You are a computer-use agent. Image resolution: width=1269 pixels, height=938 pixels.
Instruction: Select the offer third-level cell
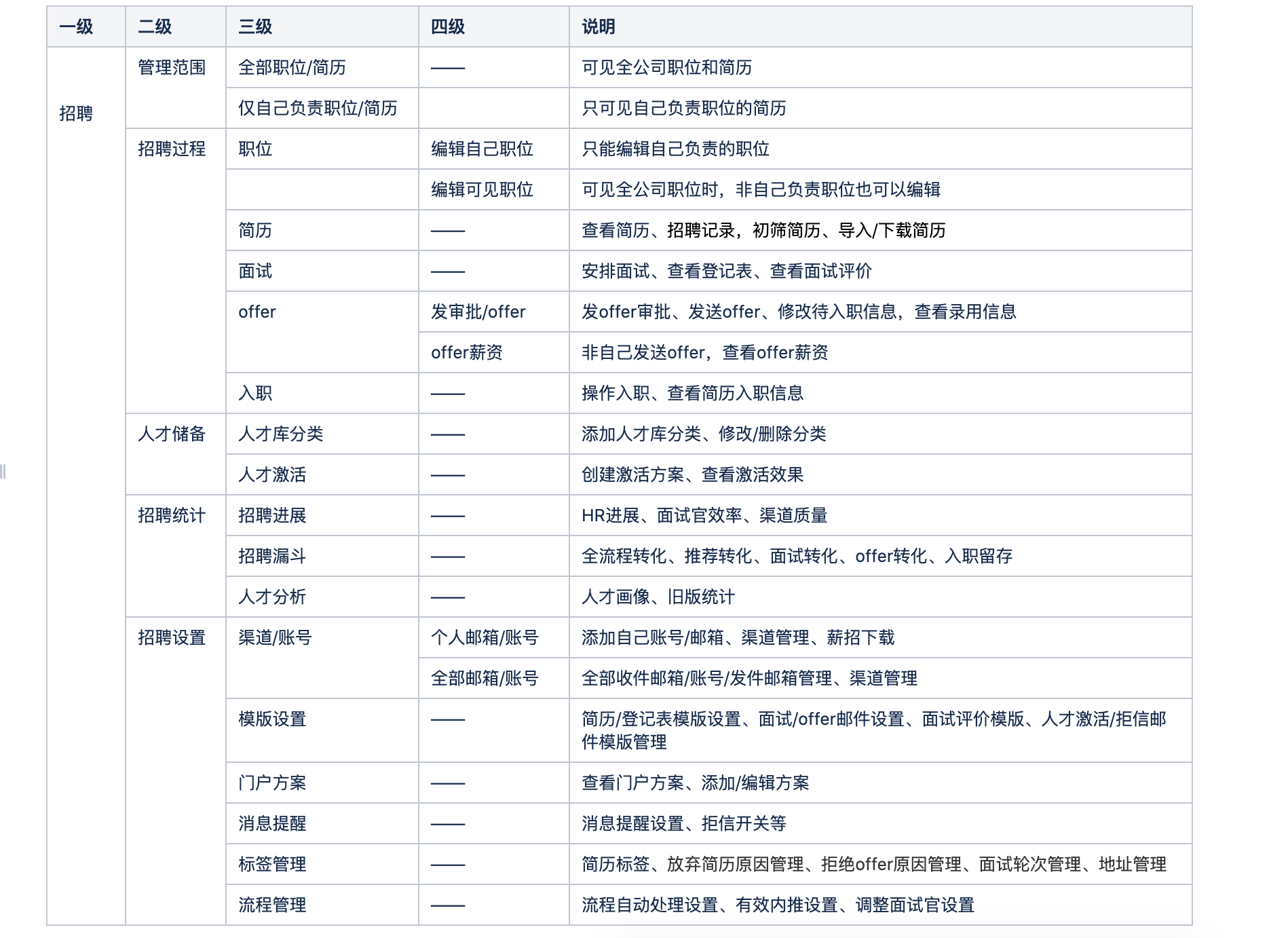322,332
